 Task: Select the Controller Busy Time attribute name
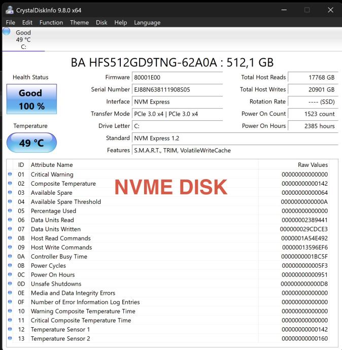tap(59, 257)
